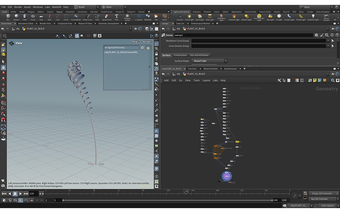The height and width of the screenshot is (213, 340).
Task: Open the Windows menu
Action: 38,7
